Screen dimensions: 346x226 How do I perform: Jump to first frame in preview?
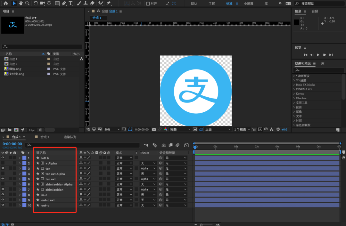click(x=306, y=55)
